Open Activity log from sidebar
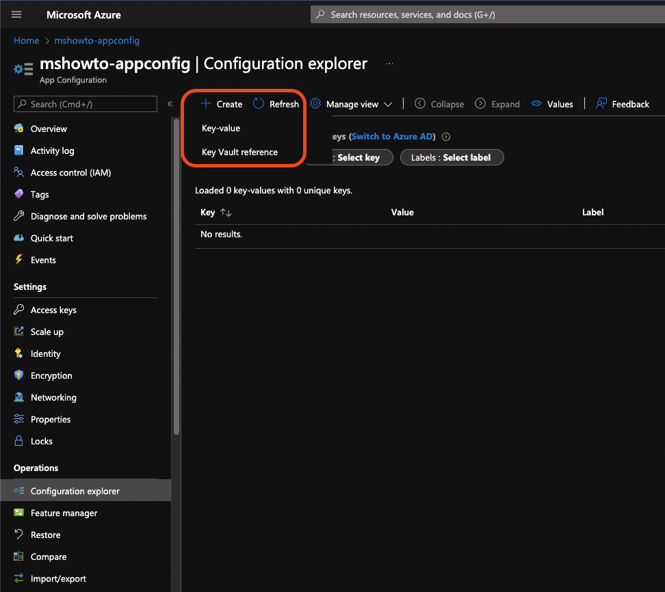 pos(52,150)
